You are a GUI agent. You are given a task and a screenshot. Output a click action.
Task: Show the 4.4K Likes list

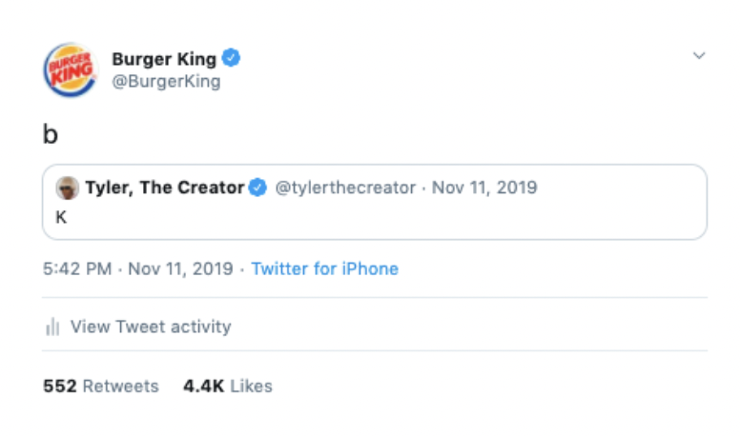point(228,386)
